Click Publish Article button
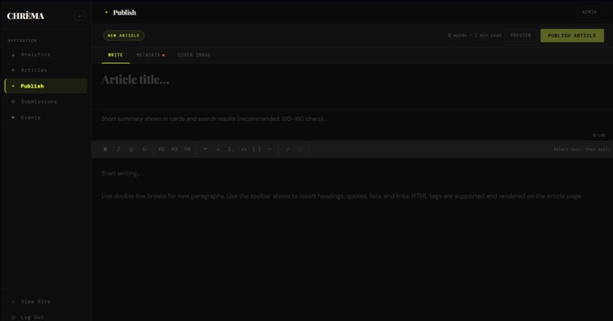The height and width of the screenshot is (321, 613). pyautogui.click(x=572, y=36)
